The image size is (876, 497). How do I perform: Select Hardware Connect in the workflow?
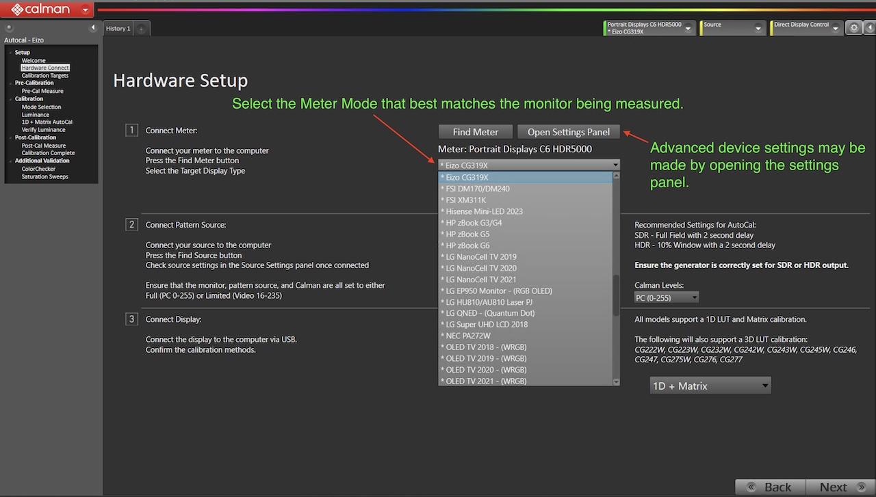[x=45, y=68]
